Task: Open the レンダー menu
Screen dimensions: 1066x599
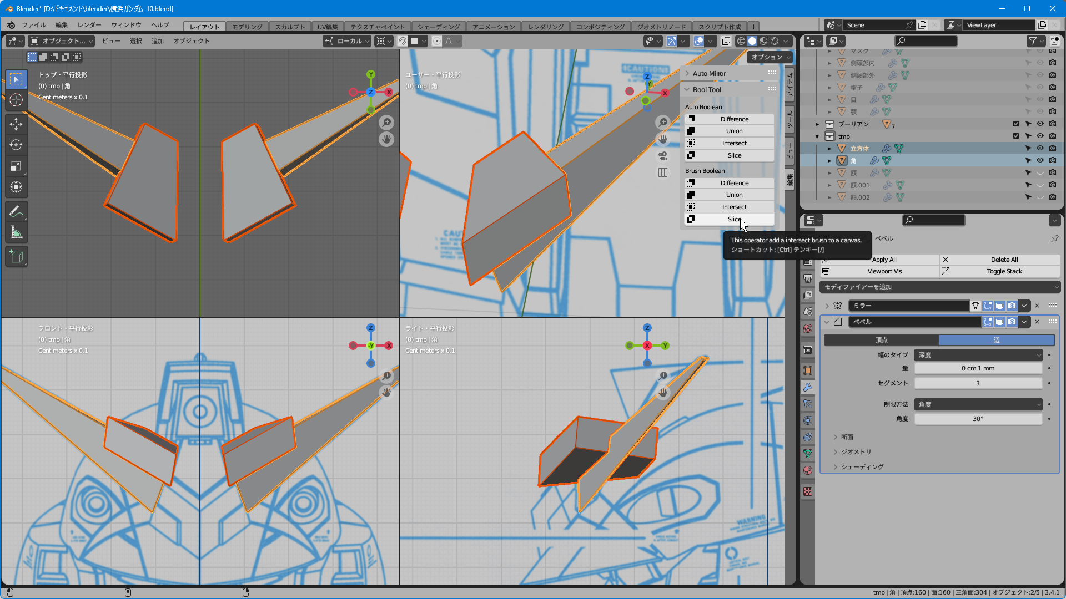Action: [x=89, y=25]
